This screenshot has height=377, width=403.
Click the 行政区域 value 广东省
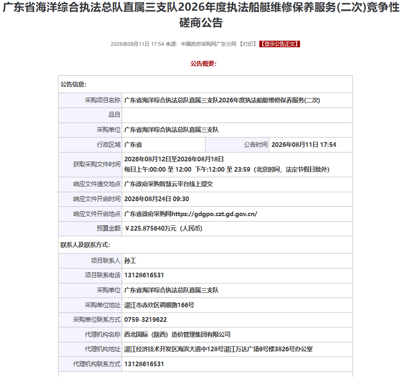coord(133,145)
